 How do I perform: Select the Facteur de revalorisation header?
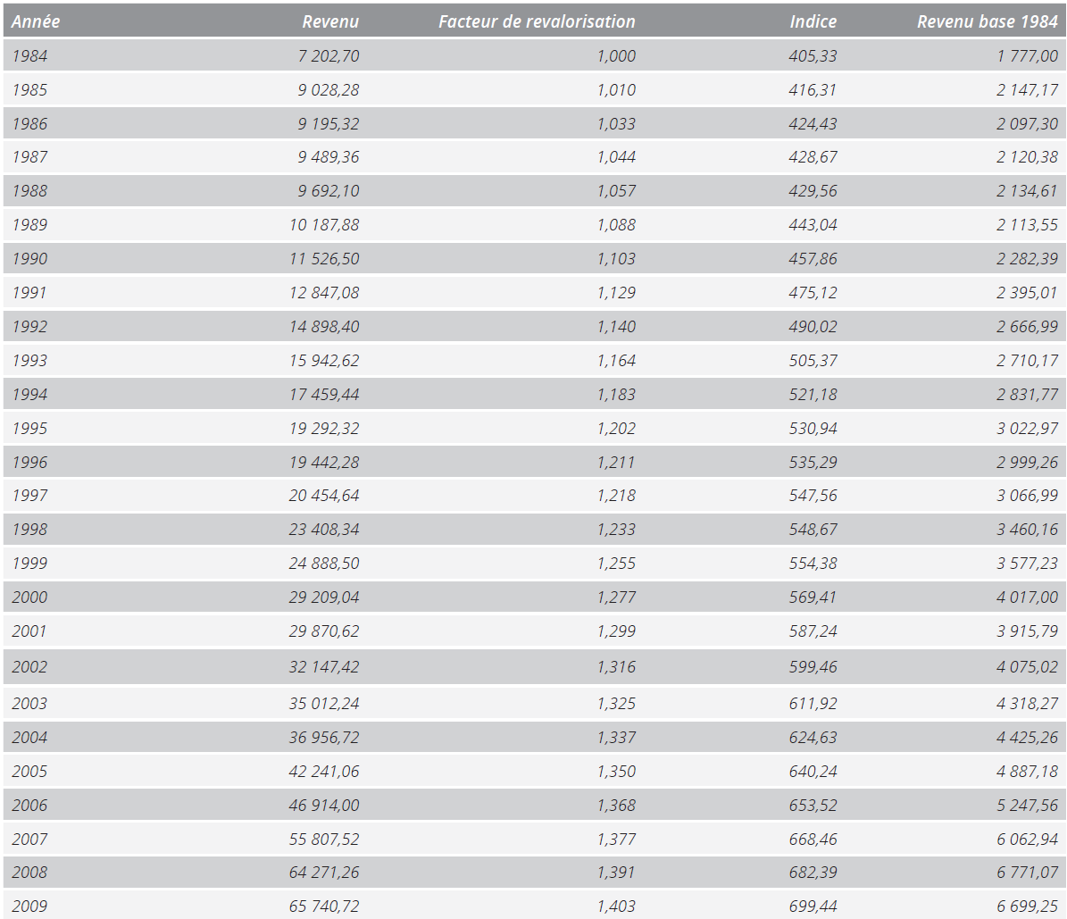click(537, 21)
